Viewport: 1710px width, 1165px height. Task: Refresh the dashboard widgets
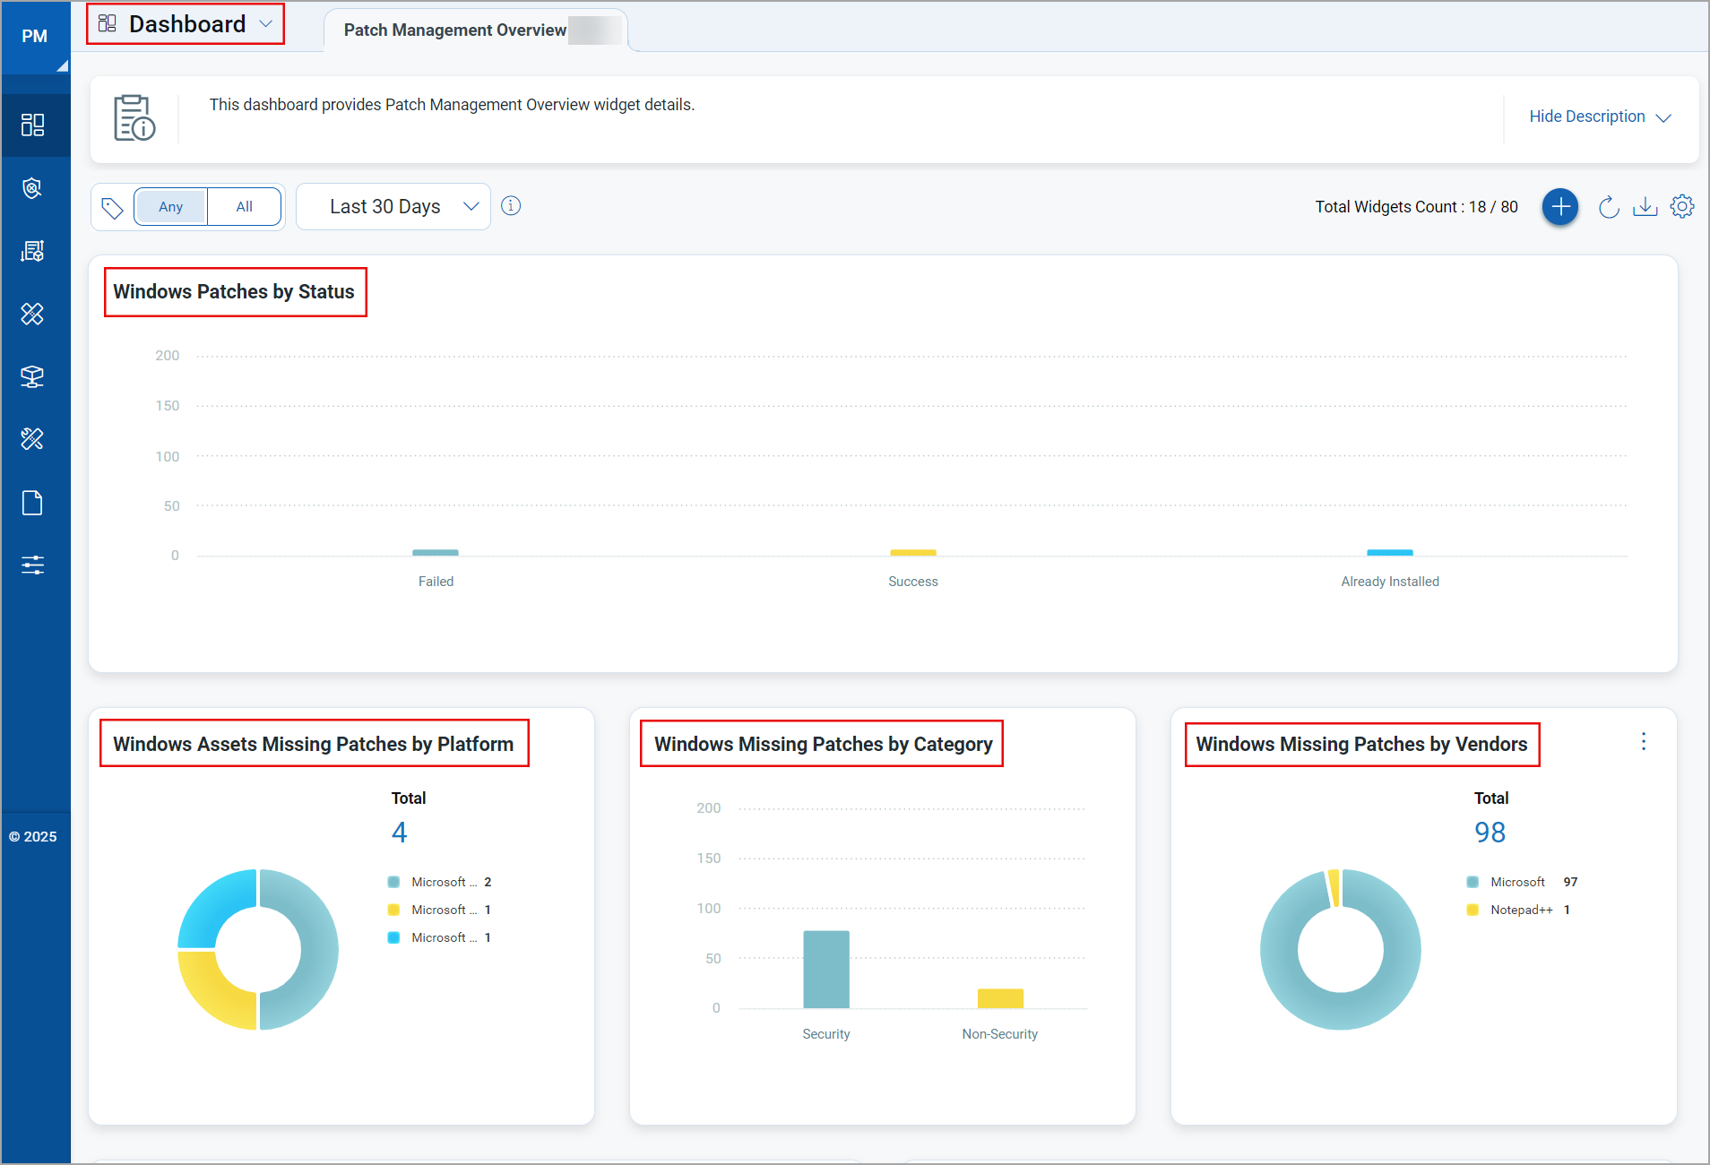point(1609,207)
